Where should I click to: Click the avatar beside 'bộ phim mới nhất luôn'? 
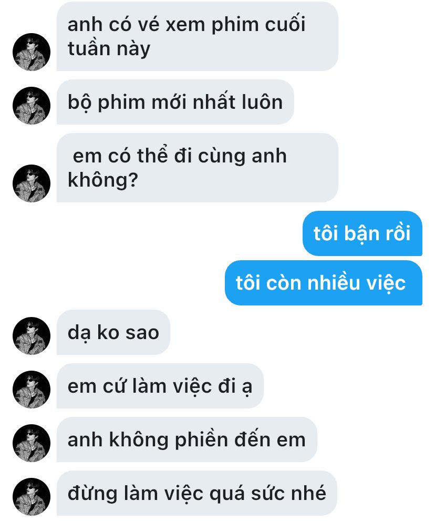click(x=32, y=106)
